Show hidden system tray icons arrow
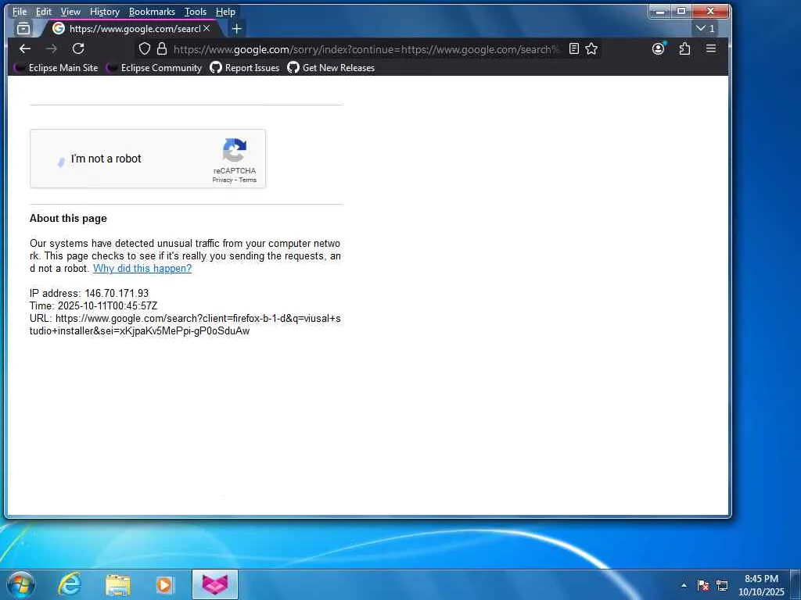801x600 pixels. [684, 585]
